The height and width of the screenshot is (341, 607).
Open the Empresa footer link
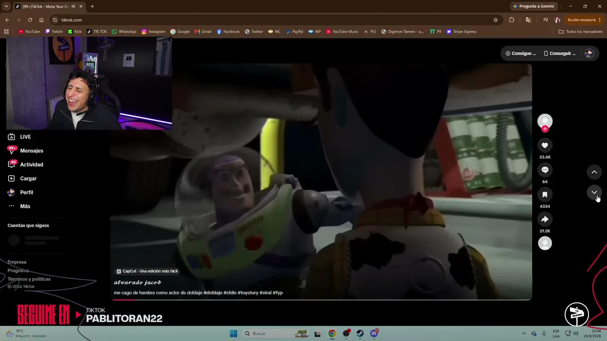(17, 262)
